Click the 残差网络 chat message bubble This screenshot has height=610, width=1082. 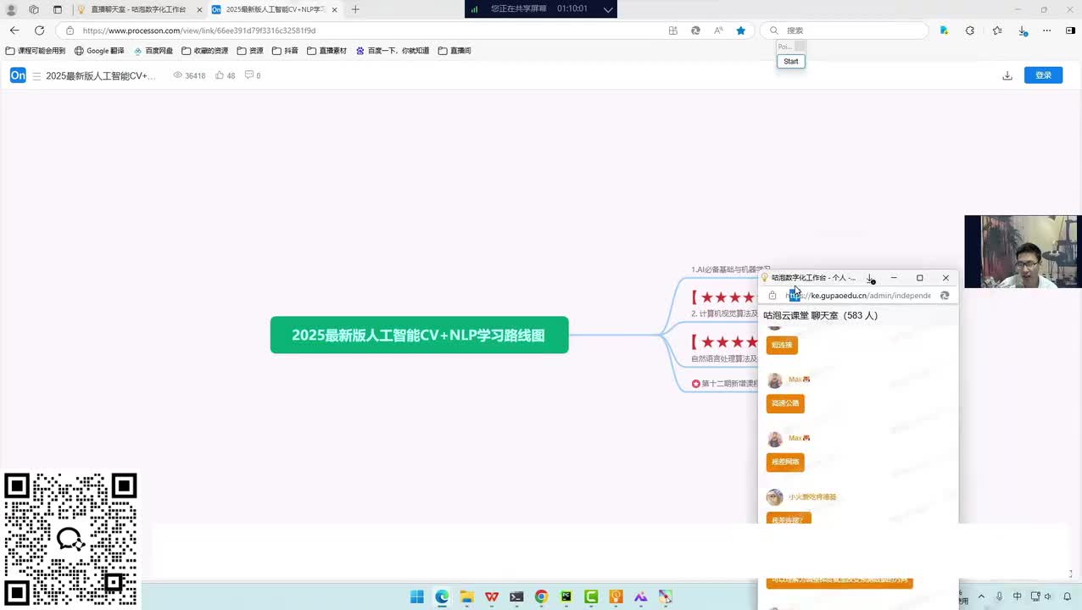click(x=785, y=463)
